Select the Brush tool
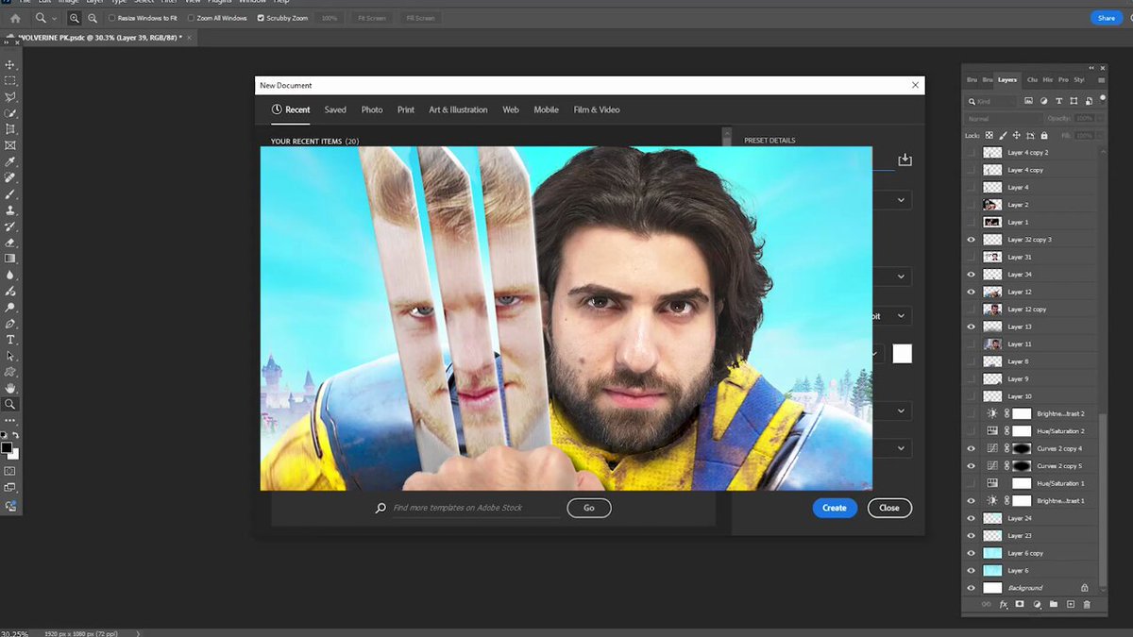Viewport: 1133px width, 637px height. [x=10, y=193]
